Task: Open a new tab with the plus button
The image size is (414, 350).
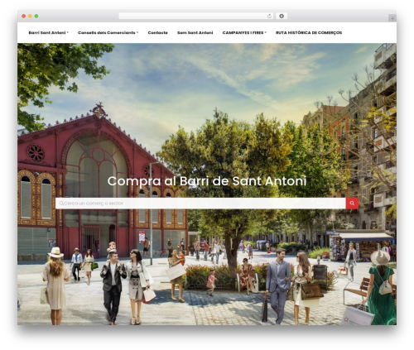Action: [x=392, y=18]
